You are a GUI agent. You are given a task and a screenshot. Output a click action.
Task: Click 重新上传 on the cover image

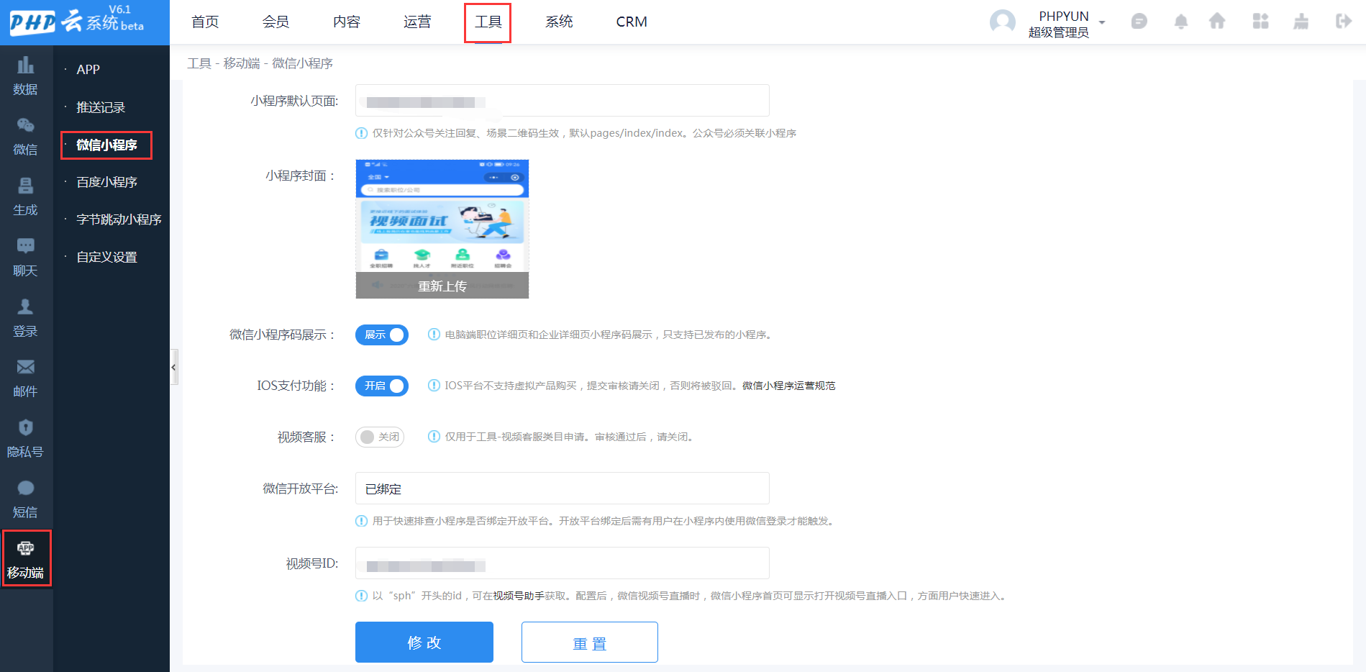pos(442,286)
